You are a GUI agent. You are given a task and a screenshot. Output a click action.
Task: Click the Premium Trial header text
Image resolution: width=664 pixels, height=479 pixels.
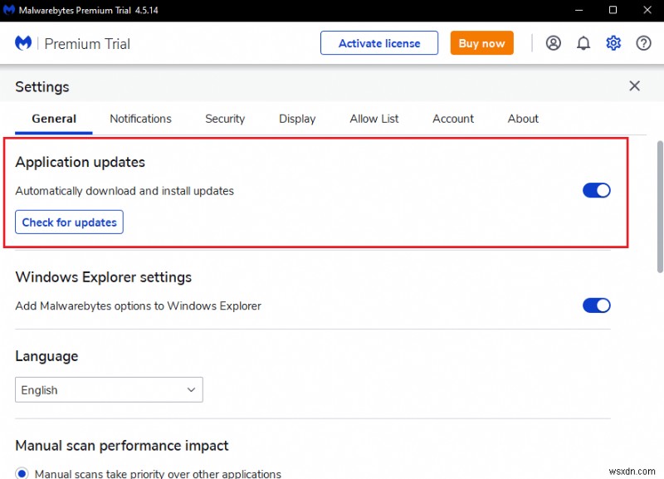coord(87,44)
